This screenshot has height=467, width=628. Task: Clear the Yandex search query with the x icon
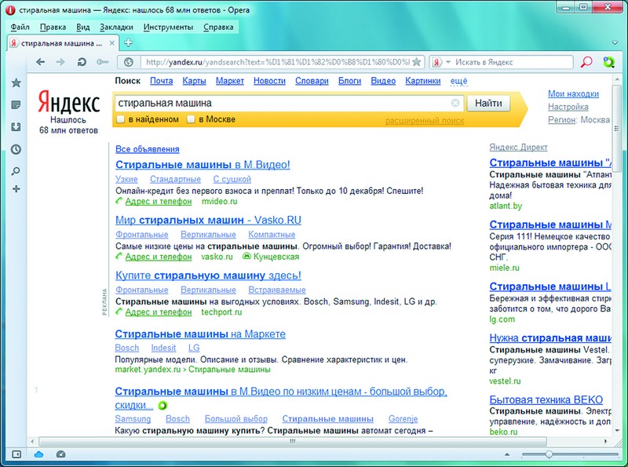(455, 103)
